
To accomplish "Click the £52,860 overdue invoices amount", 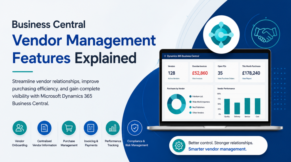I will click(x=200, y=73).
